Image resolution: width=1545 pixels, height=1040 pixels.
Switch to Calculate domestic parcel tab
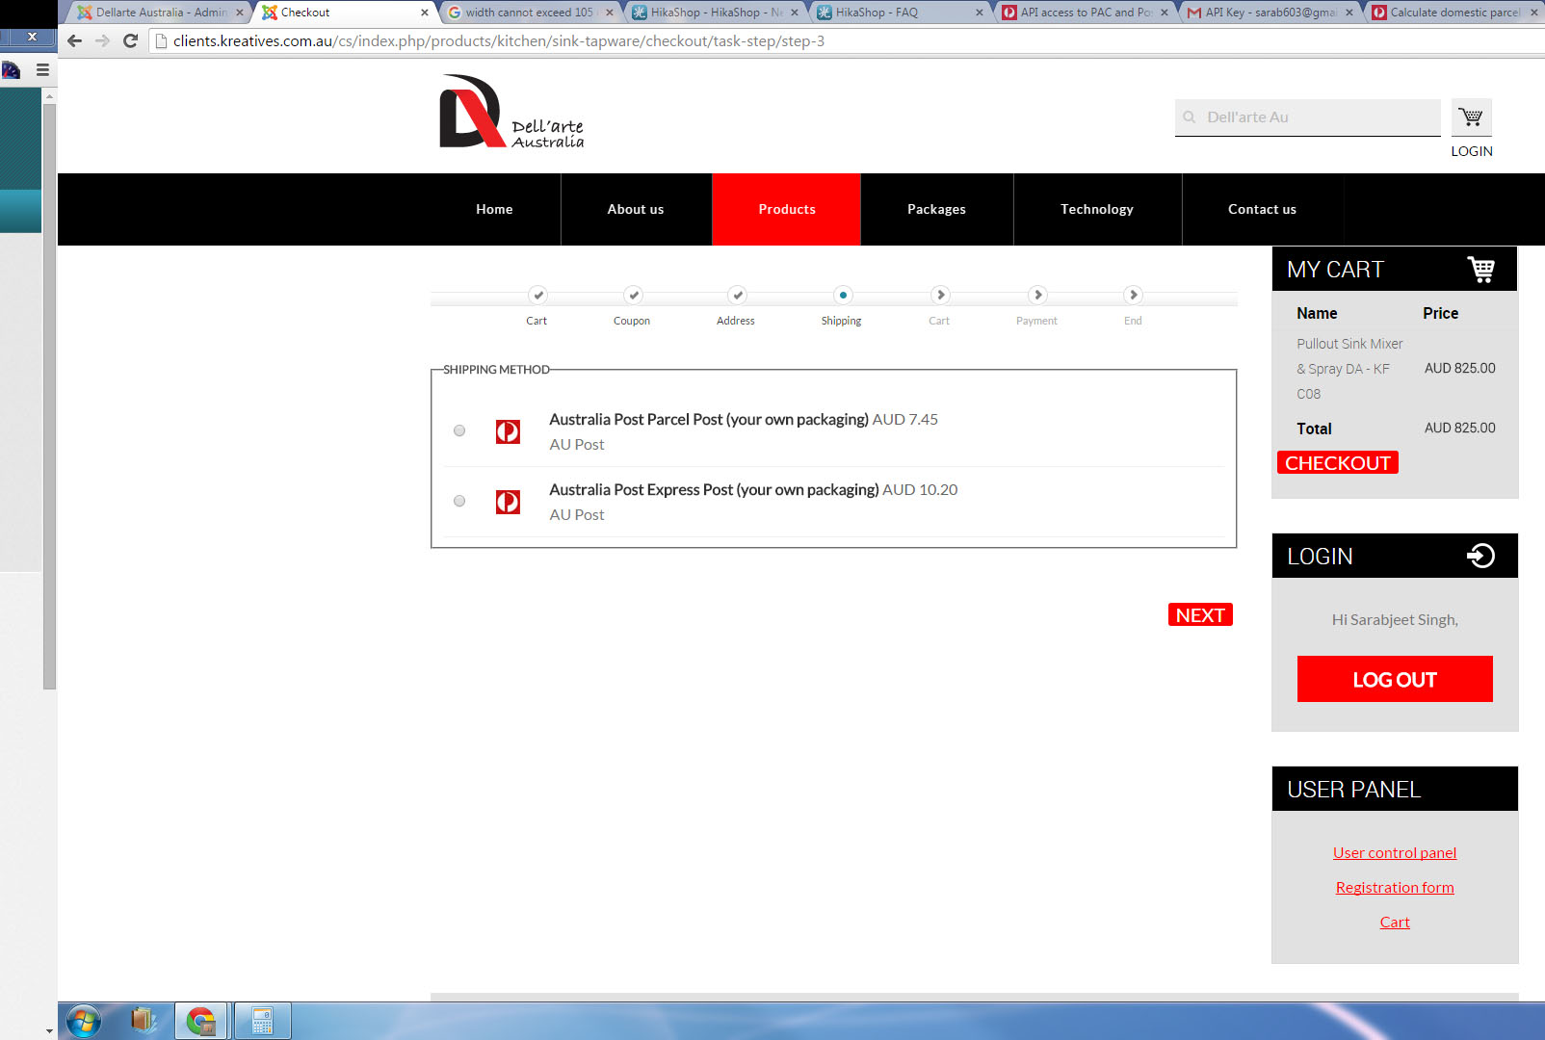click(1453, 13)
